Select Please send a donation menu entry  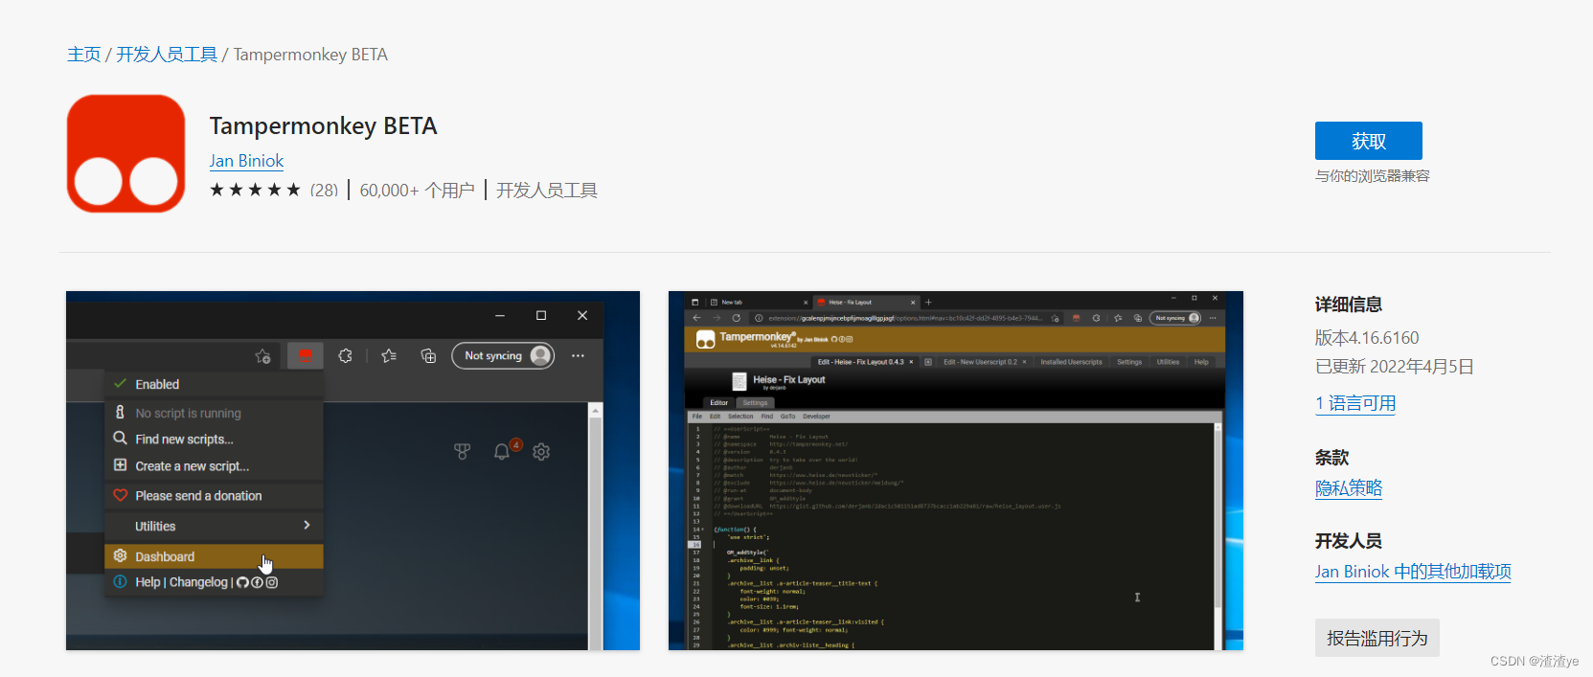pyautogui.click(x=214, y=495)
